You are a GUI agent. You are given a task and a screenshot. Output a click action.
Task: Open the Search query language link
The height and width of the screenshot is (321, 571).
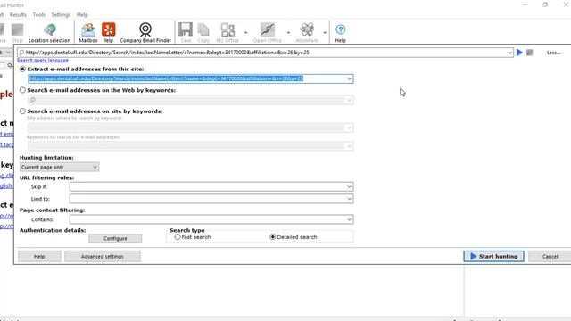pos(43,60)
